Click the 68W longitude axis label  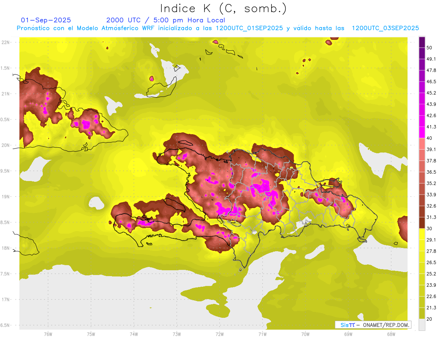pos(391,334)
